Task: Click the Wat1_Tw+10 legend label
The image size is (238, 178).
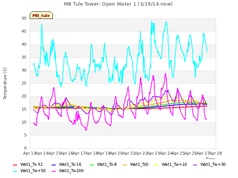Action: tap(174, 164)
